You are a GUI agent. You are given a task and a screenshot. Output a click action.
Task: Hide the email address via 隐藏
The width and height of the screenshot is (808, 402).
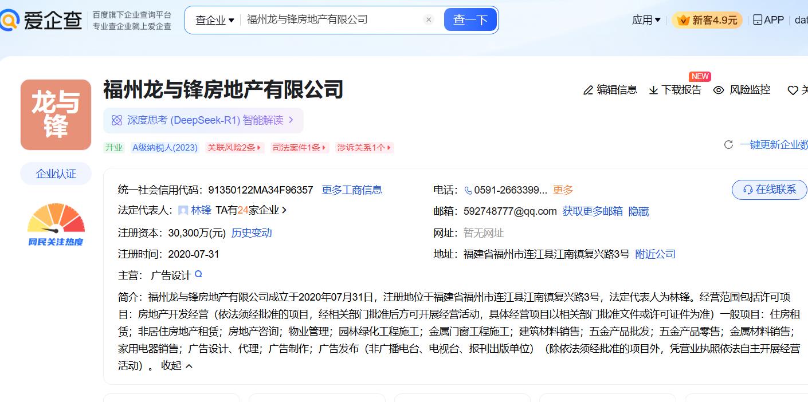pos(638,211)
